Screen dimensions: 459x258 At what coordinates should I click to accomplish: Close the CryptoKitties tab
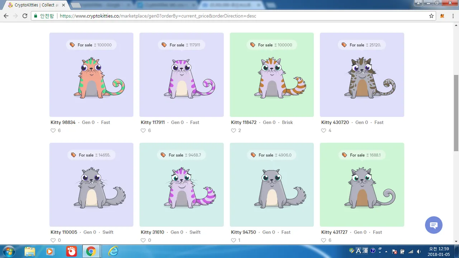(x=63, y=5)
